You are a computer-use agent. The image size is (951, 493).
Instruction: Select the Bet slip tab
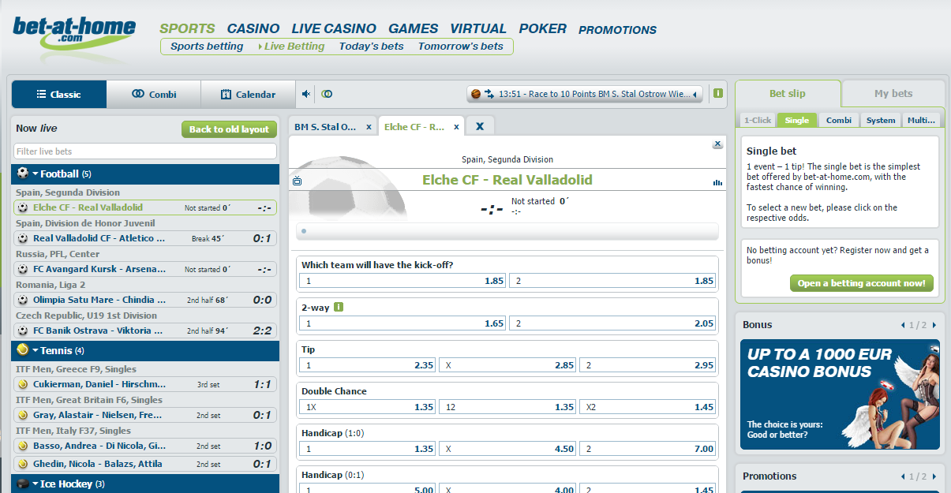788,93
